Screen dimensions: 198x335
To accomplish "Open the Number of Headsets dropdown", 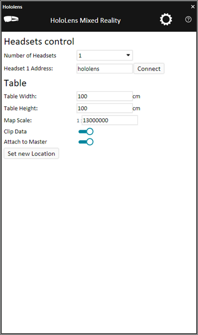I will point(105,55).
